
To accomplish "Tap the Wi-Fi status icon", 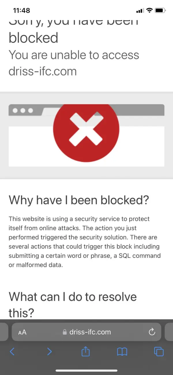I will tap(149, 10).
